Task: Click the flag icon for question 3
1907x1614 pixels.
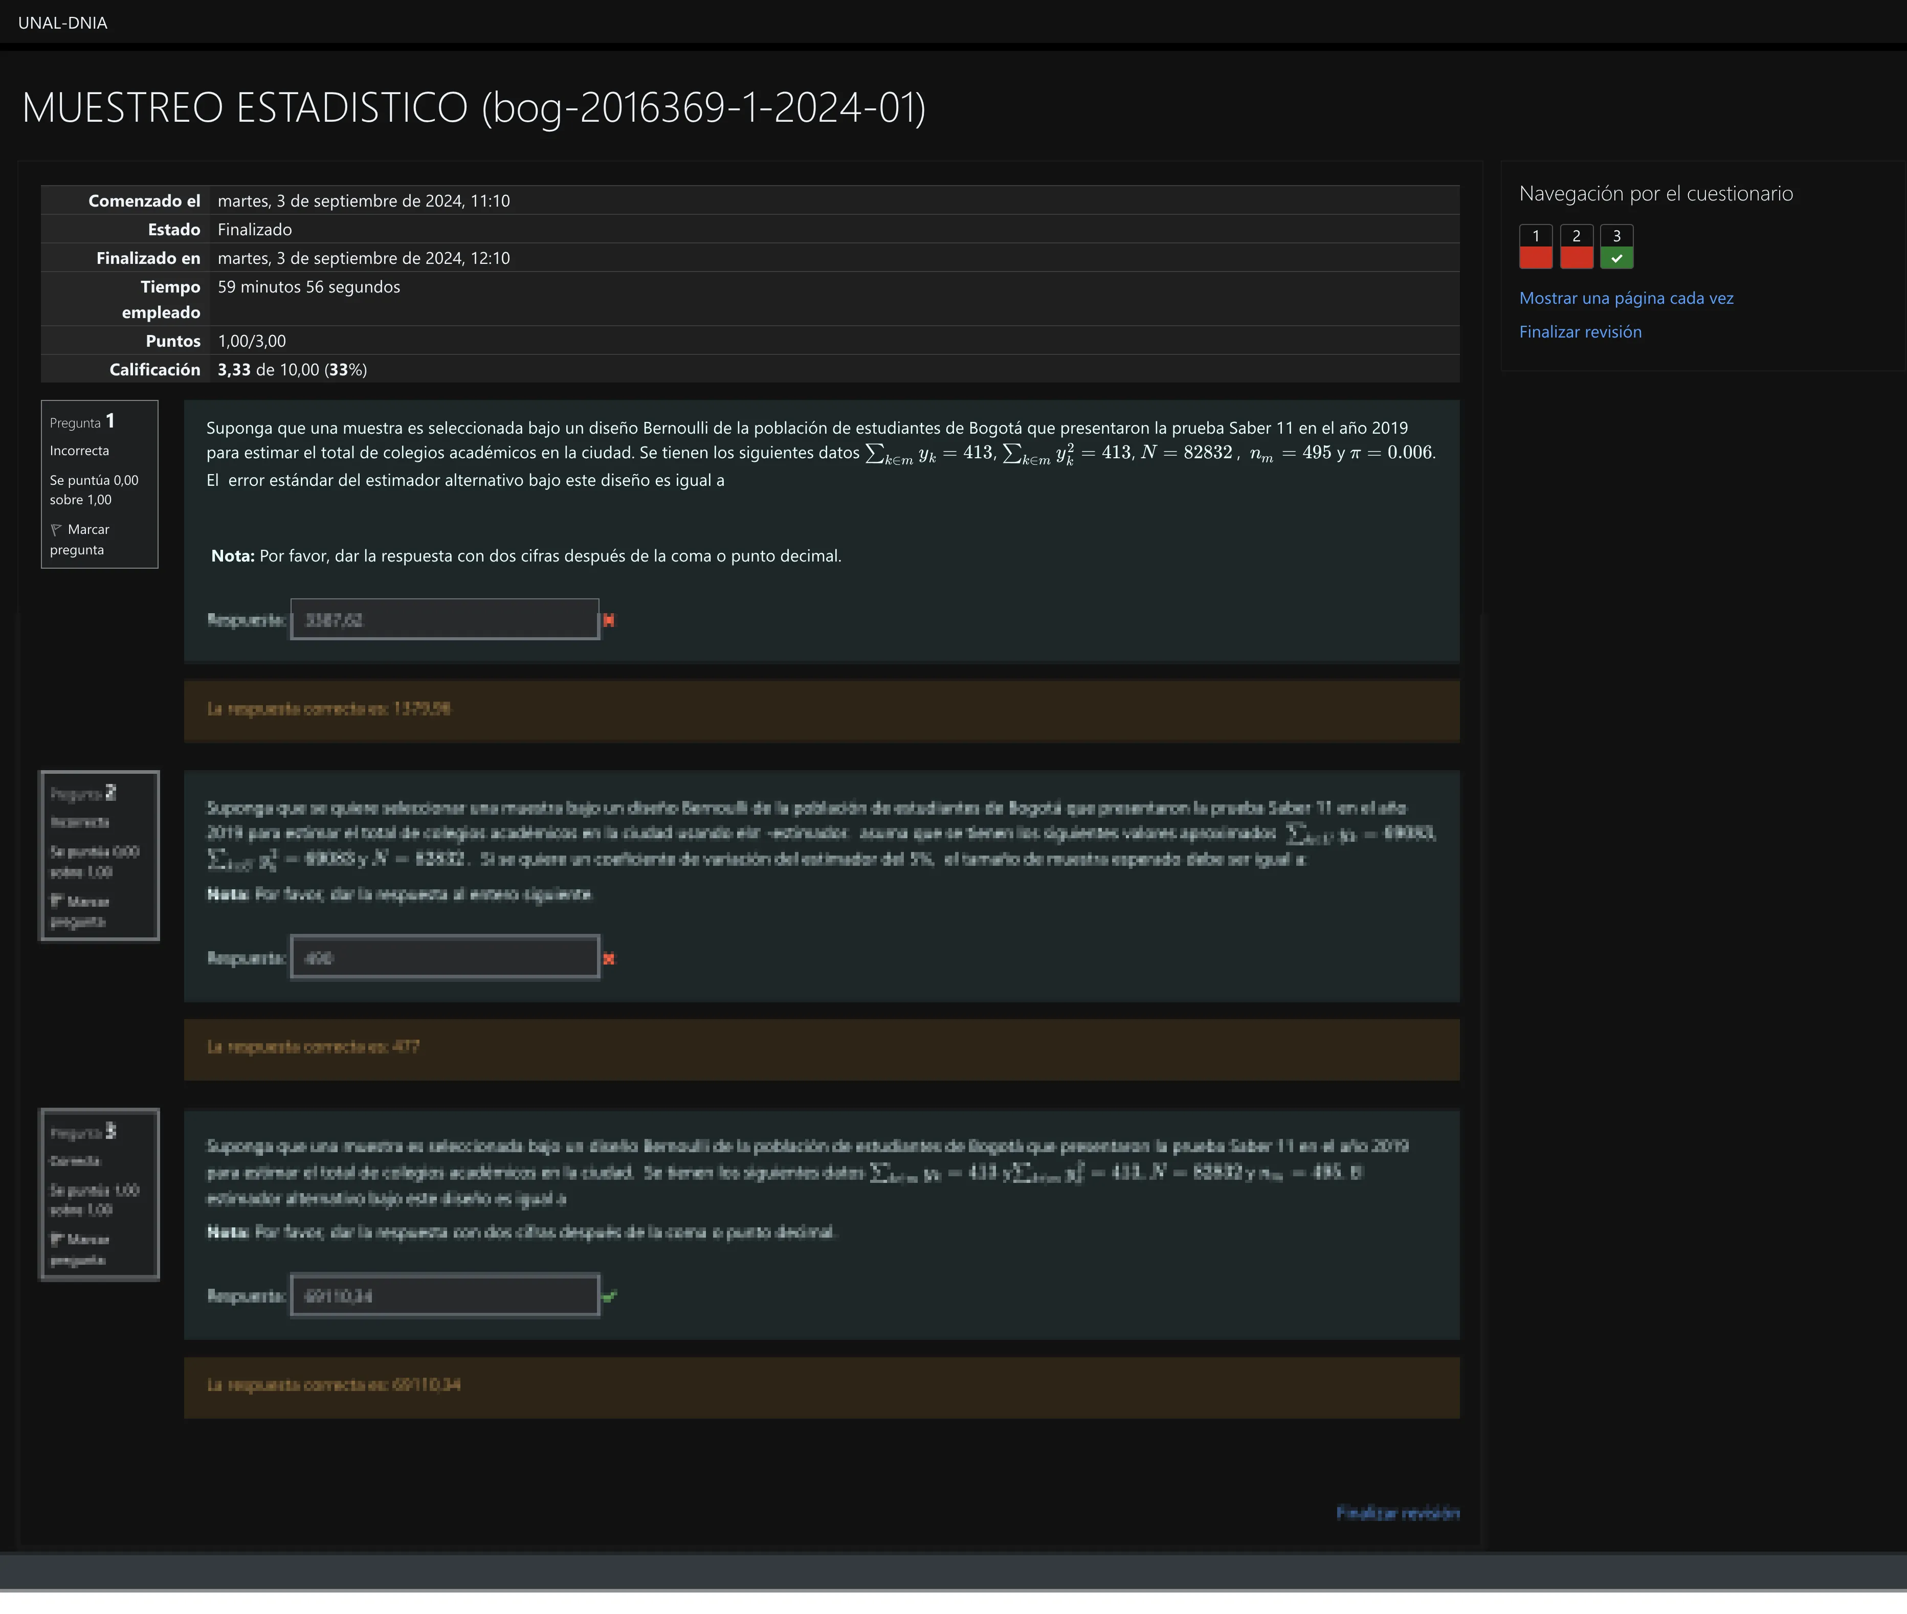Action: [x=56, y=1239]
